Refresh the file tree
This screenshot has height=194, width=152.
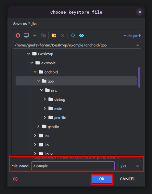point(73,35)
